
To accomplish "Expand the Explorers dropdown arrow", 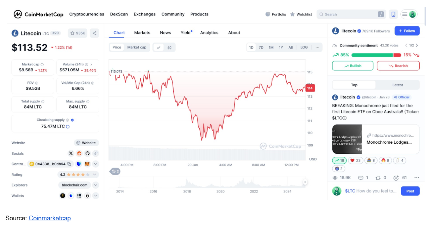I will pyautogui.click(x=96, y=185).
